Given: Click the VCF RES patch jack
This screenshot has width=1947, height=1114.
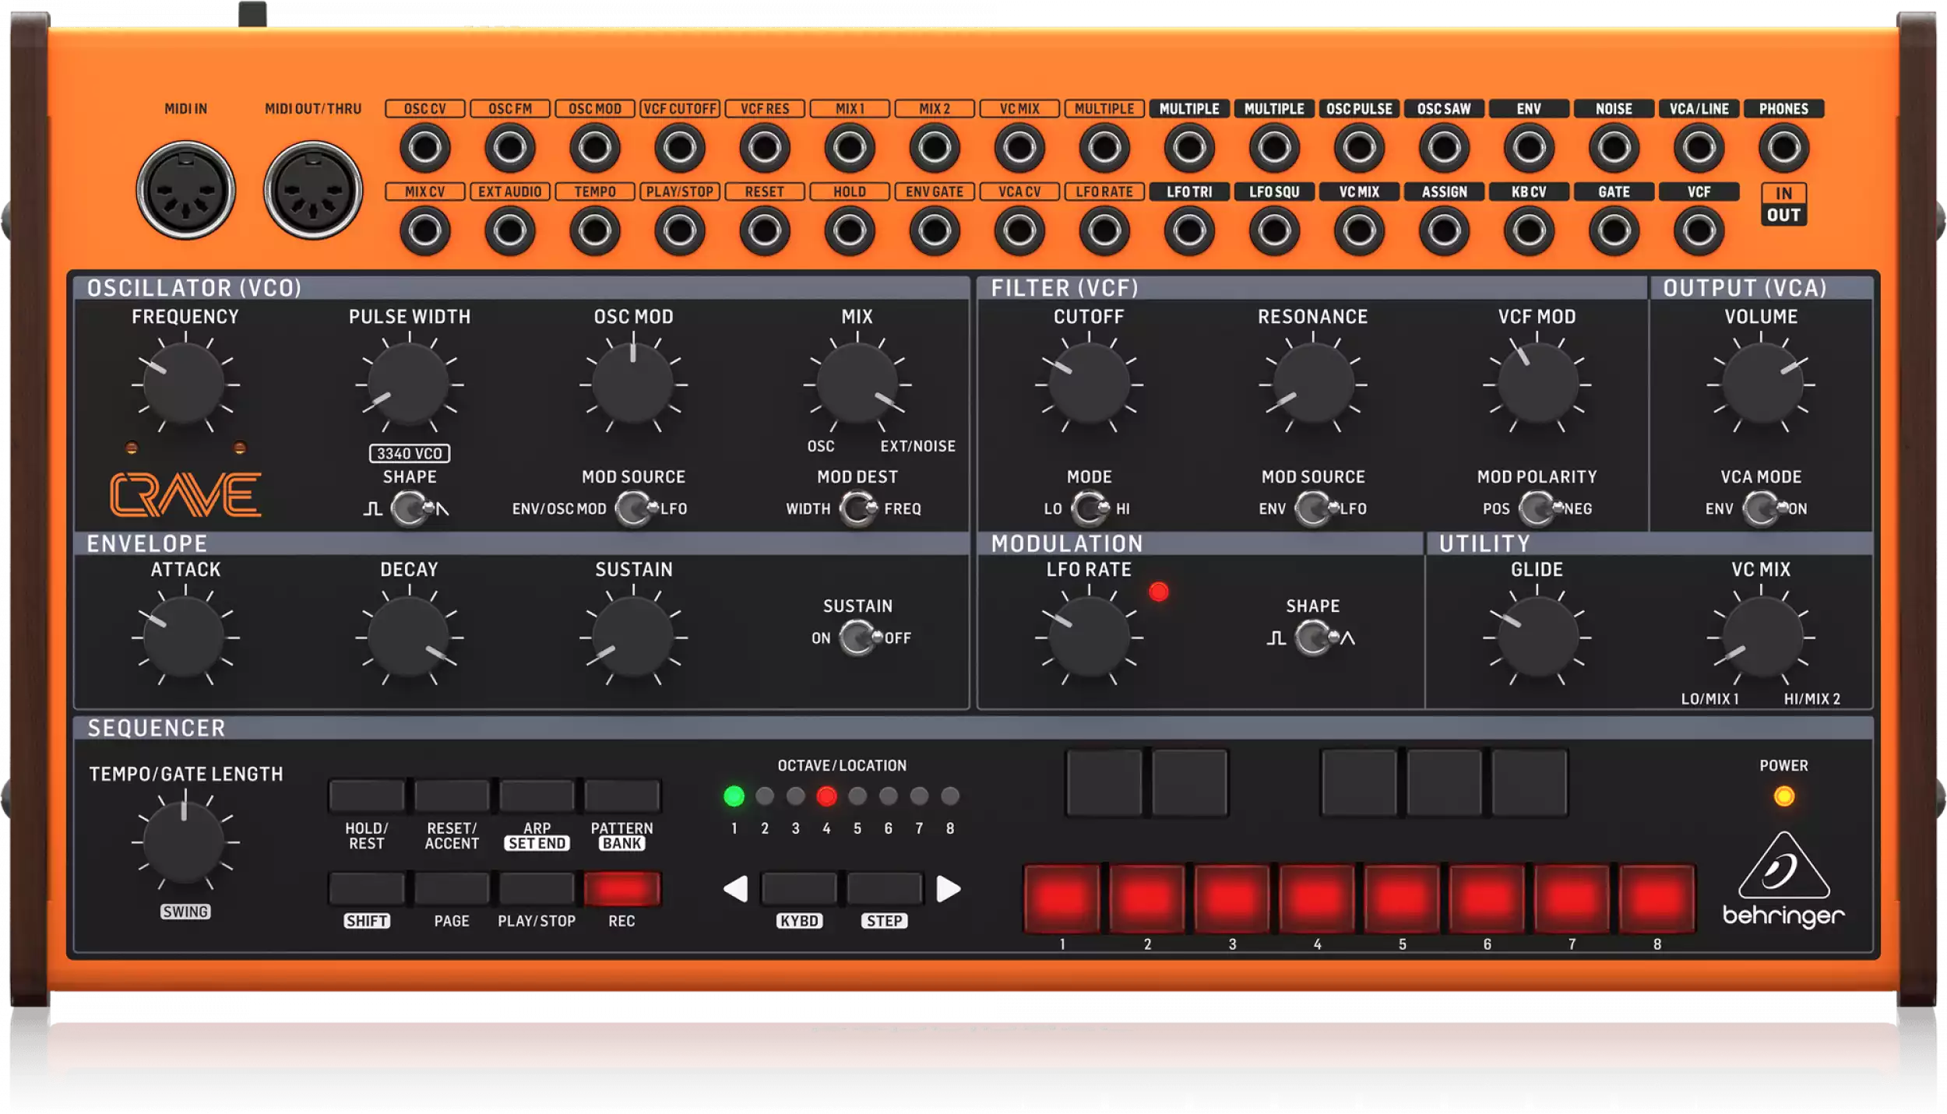Looking at the screenshot, I should click(x=764, y=147).
